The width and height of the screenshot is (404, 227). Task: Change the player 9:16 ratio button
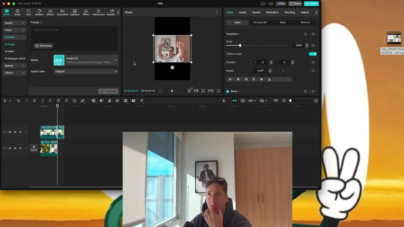coord(211,91)
